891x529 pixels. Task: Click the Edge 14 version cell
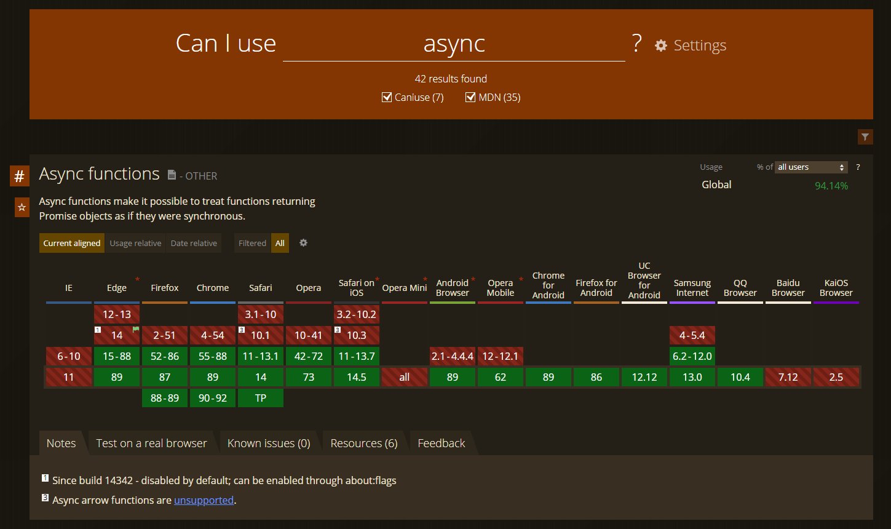(x=117, y=335)
